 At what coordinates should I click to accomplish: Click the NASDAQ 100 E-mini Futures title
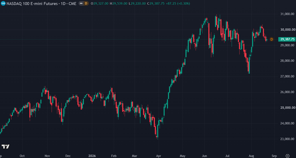pyautogui.click(x=32, y=3)
